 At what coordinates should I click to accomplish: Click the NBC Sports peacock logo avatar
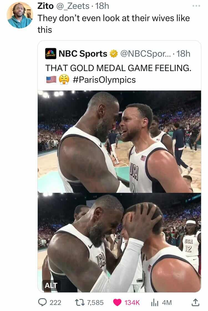tap(51, 54)
